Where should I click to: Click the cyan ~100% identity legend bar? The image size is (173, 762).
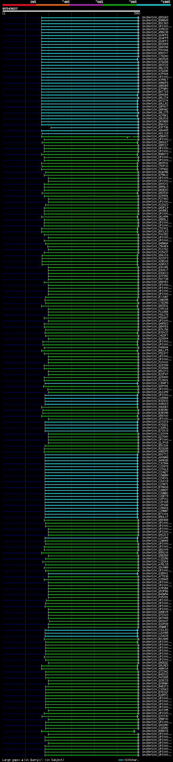tap(153, 5)
